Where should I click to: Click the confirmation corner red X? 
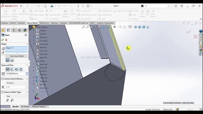(195, 37)
